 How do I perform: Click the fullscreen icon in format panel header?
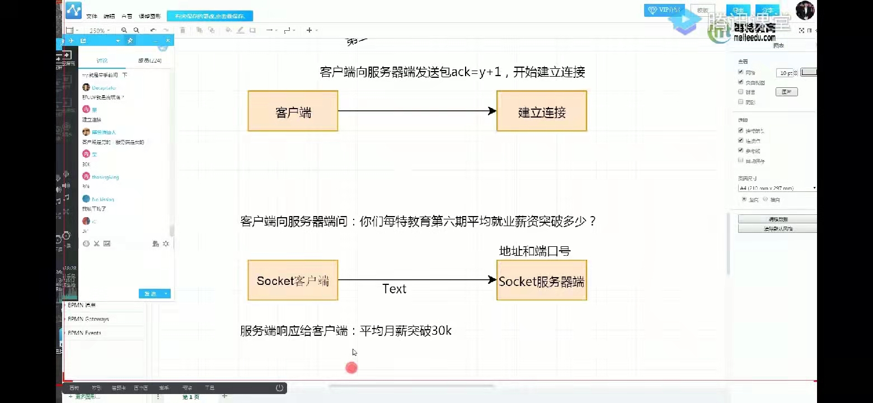coord(801,30)
